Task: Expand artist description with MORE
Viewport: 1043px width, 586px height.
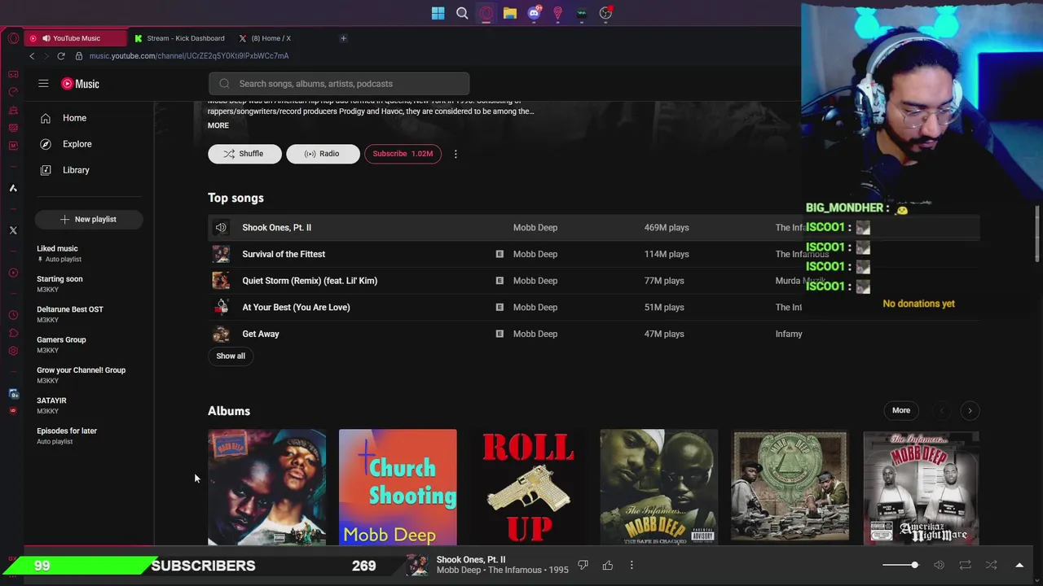Action: pyautogui.click(x=218, y=125)
